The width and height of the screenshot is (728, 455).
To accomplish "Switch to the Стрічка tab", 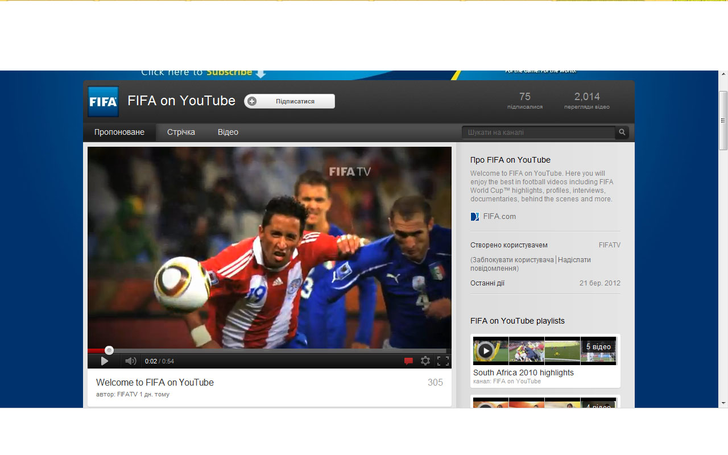I will coord(181,132).
